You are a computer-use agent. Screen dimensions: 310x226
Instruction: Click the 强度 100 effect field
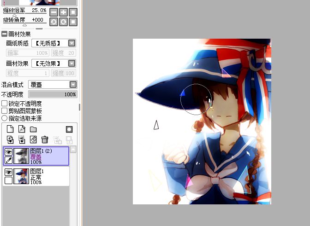(63, 73)
